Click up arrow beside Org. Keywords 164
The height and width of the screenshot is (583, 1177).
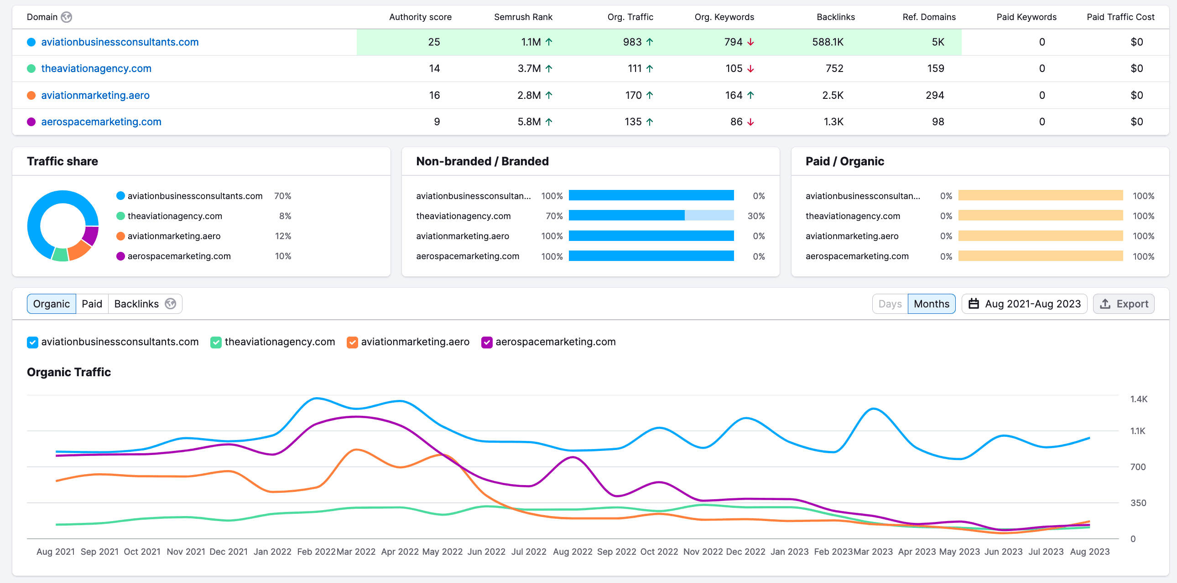pos(751,95)
